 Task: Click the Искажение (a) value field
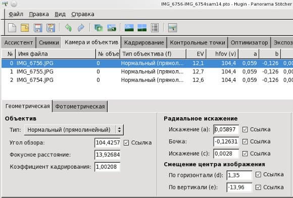click(x=226, y=129)
